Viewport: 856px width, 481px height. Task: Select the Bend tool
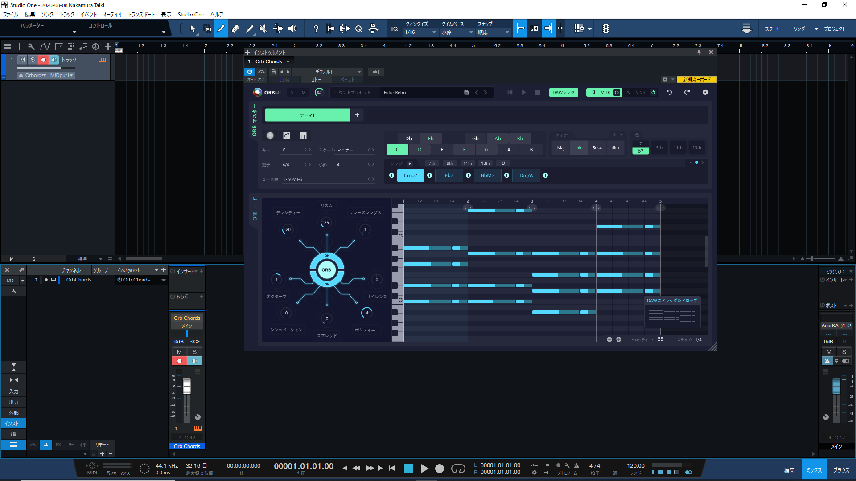tap(278, 29)
